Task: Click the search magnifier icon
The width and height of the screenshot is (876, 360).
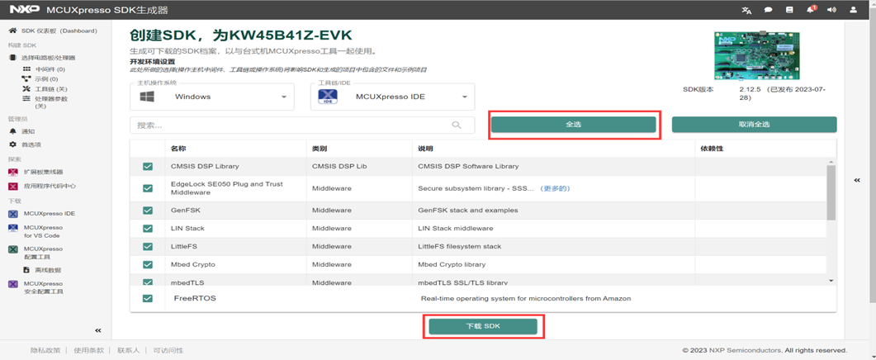Action: pos(457,126)
